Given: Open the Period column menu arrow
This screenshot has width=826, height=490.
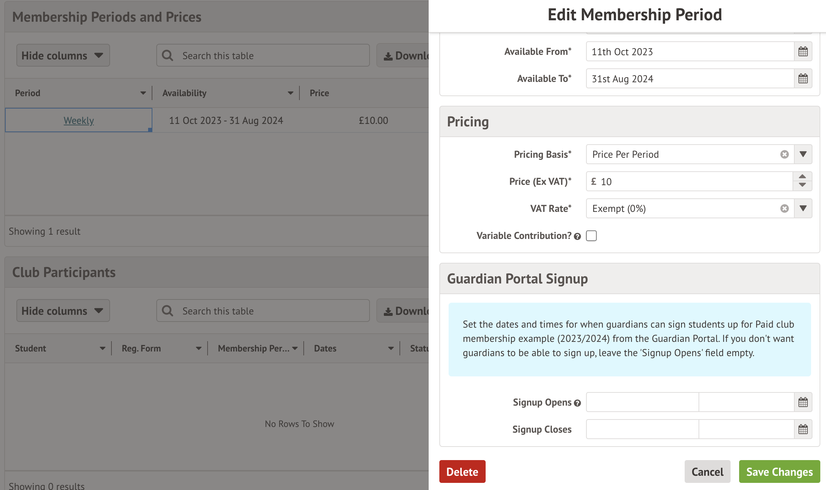Looking at the screenshot, I should (x=143, y=93).
